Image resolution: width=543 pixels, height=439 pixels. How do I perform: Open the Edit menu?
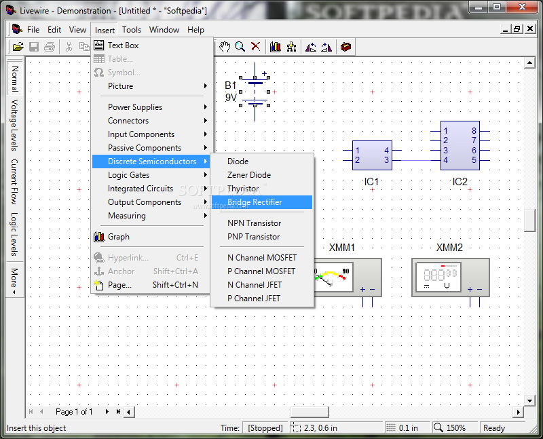tap(54, 30)
